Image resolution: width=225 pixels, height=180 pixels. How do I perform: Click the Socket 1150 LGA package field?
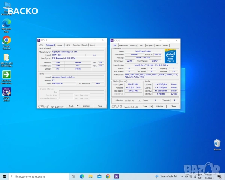point(143,58)
